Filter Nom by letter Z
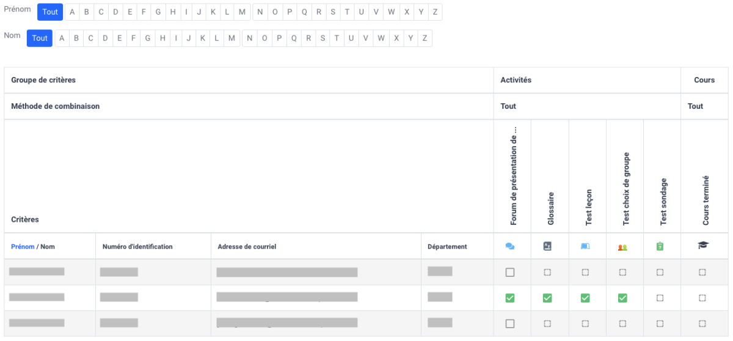This screenshot has width=733, height=341. pyautogui.click(x=425, y=38)
